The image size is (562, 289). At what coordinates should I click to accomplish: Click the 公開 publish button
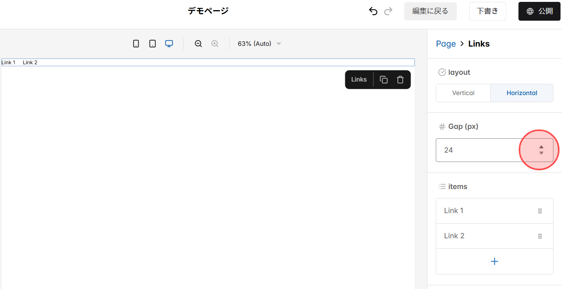point(539,11)
